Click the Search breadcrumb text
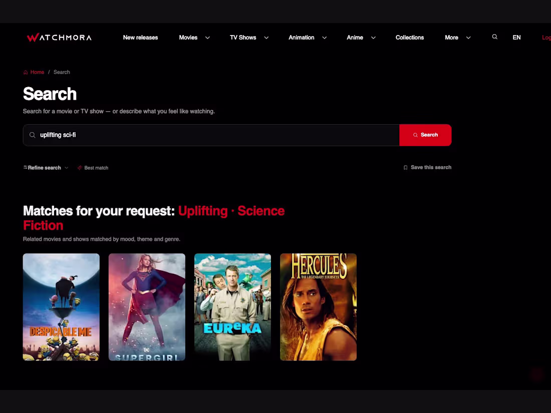The image size is (551, 413). pyautogui.click(x=62, y=73)
